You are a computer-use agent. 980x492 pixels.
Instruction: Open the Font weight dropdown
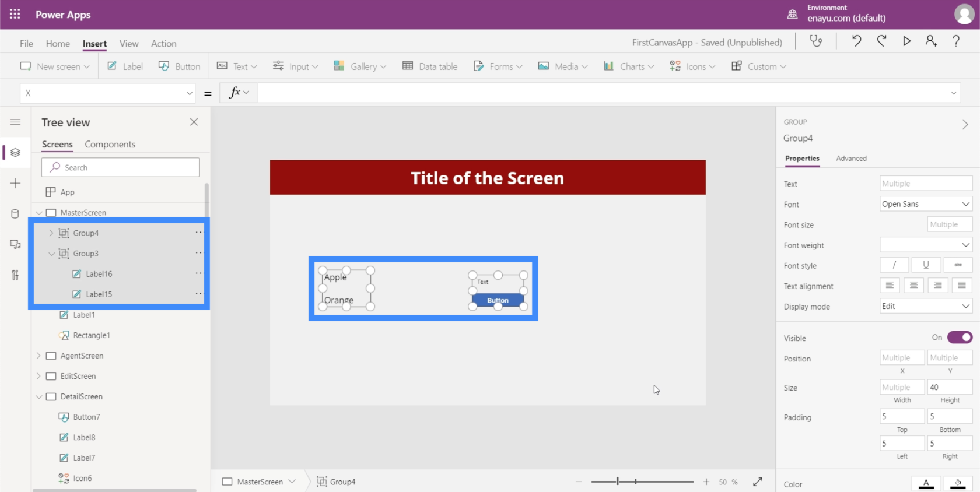tap(926, 245)
